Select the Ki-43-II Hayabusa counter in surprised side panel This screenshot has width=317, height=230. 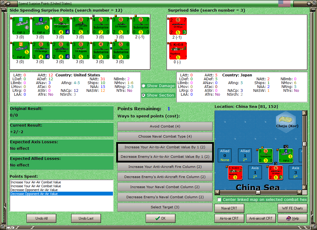pyautogui.click(x=178, y=51)
